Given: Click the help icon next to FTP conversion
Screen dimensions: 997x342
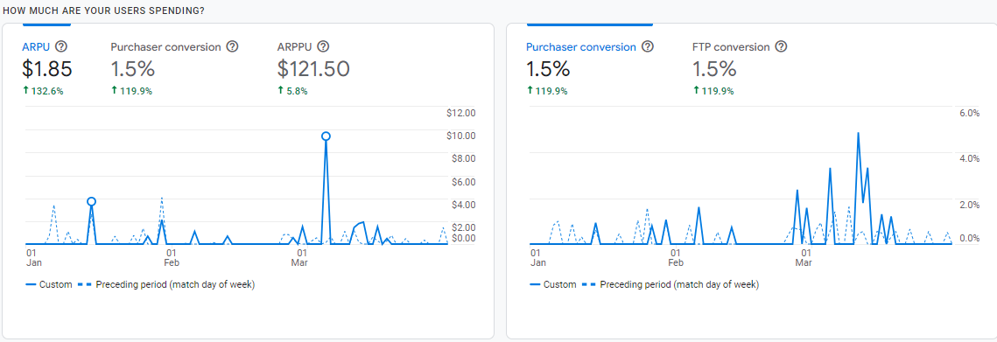Looking at the screenshot, I should tap(782, 46).
